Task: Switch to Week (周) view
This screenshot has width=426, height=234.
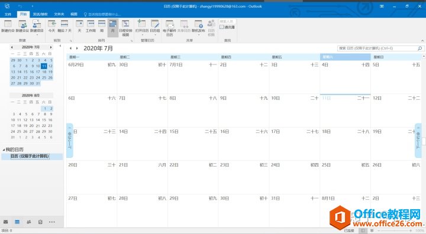Action: (x=102, y=26)
